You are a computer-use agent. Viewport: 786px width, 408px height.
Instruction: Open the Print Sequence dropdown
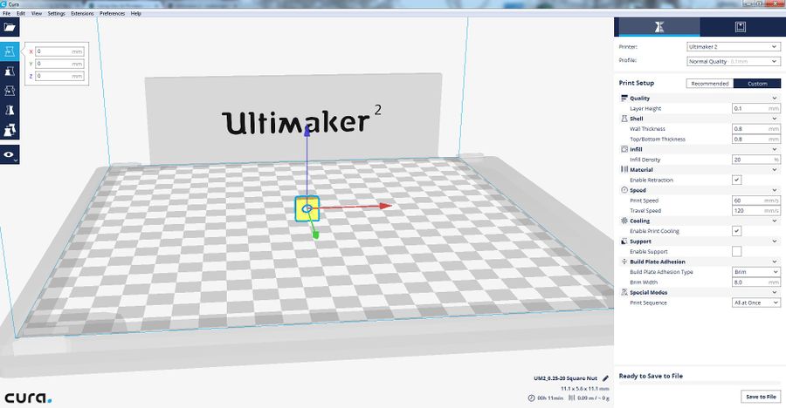pyautogui.click(x=756, y=303)
